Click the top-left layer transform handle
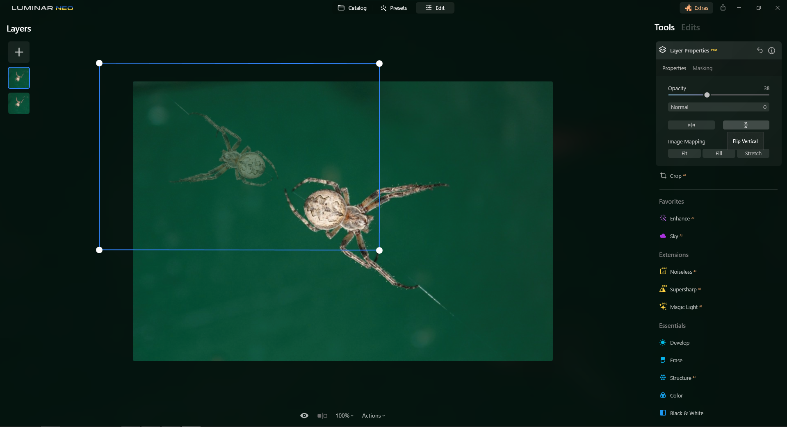This screenshot has width=787, height=427. (99, 63)
